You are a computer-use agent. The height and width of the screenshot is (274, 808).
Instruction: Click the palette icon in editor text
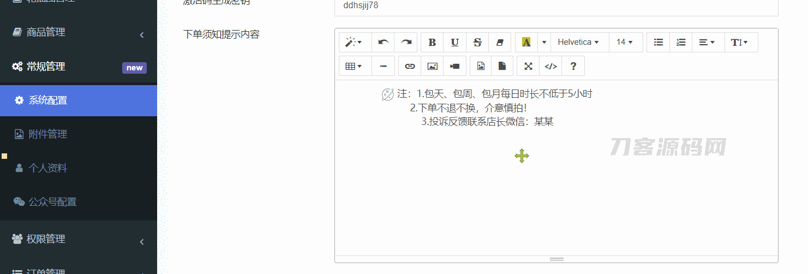click(387, 94)
